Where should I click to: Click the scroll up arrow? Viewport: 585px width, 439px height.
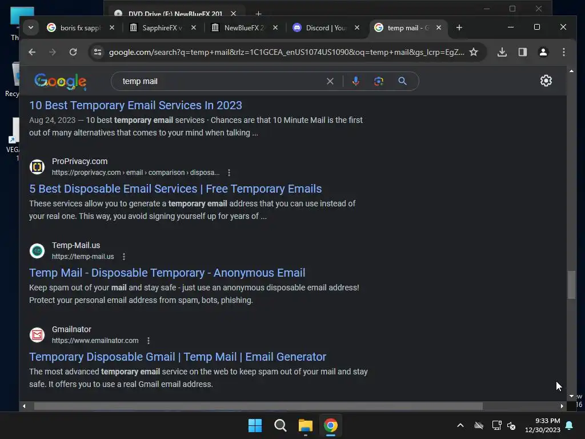coord(571,71)
